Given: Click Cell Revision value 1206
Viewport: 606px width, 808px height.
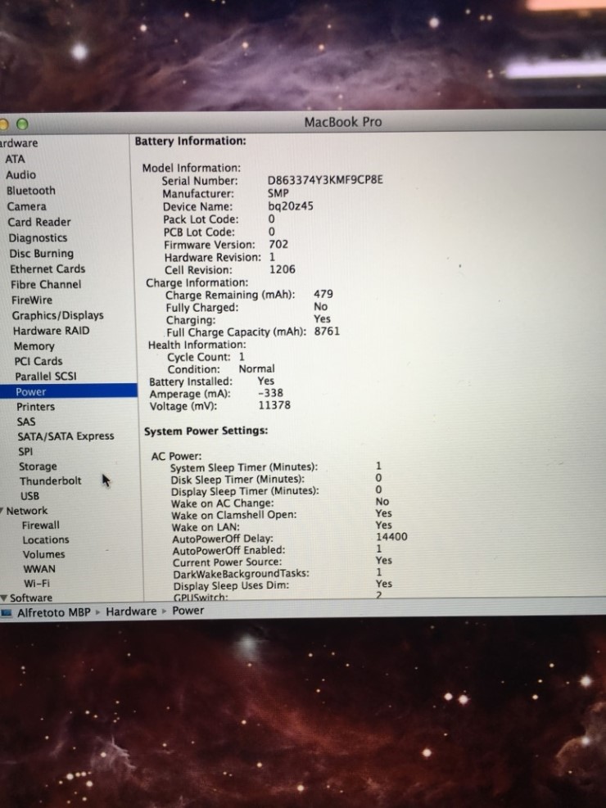Looking at the screenshot, I should [283, 269].
